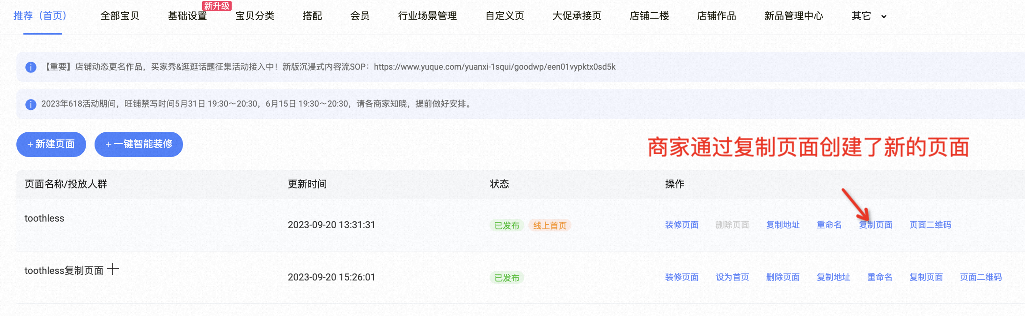Click the page name toothless复制页面
Screen dimensions: 1025x316
(x=64, y=271)
